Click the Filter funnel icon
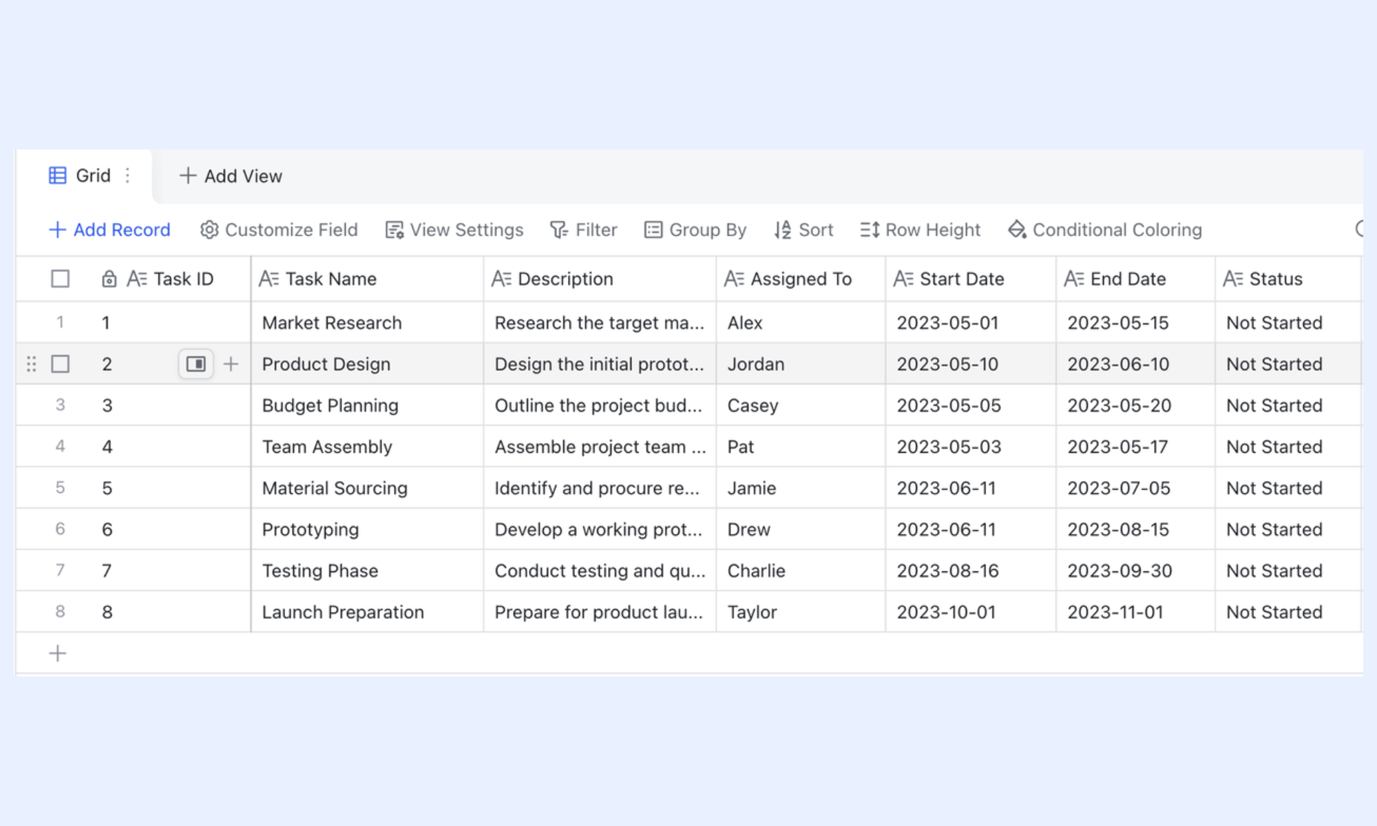 (x=559, y=230)
